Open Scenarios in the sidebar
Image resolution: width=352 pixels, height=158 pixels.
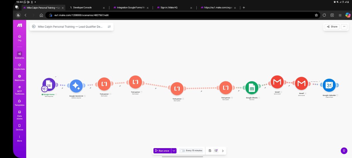point(19,55)
